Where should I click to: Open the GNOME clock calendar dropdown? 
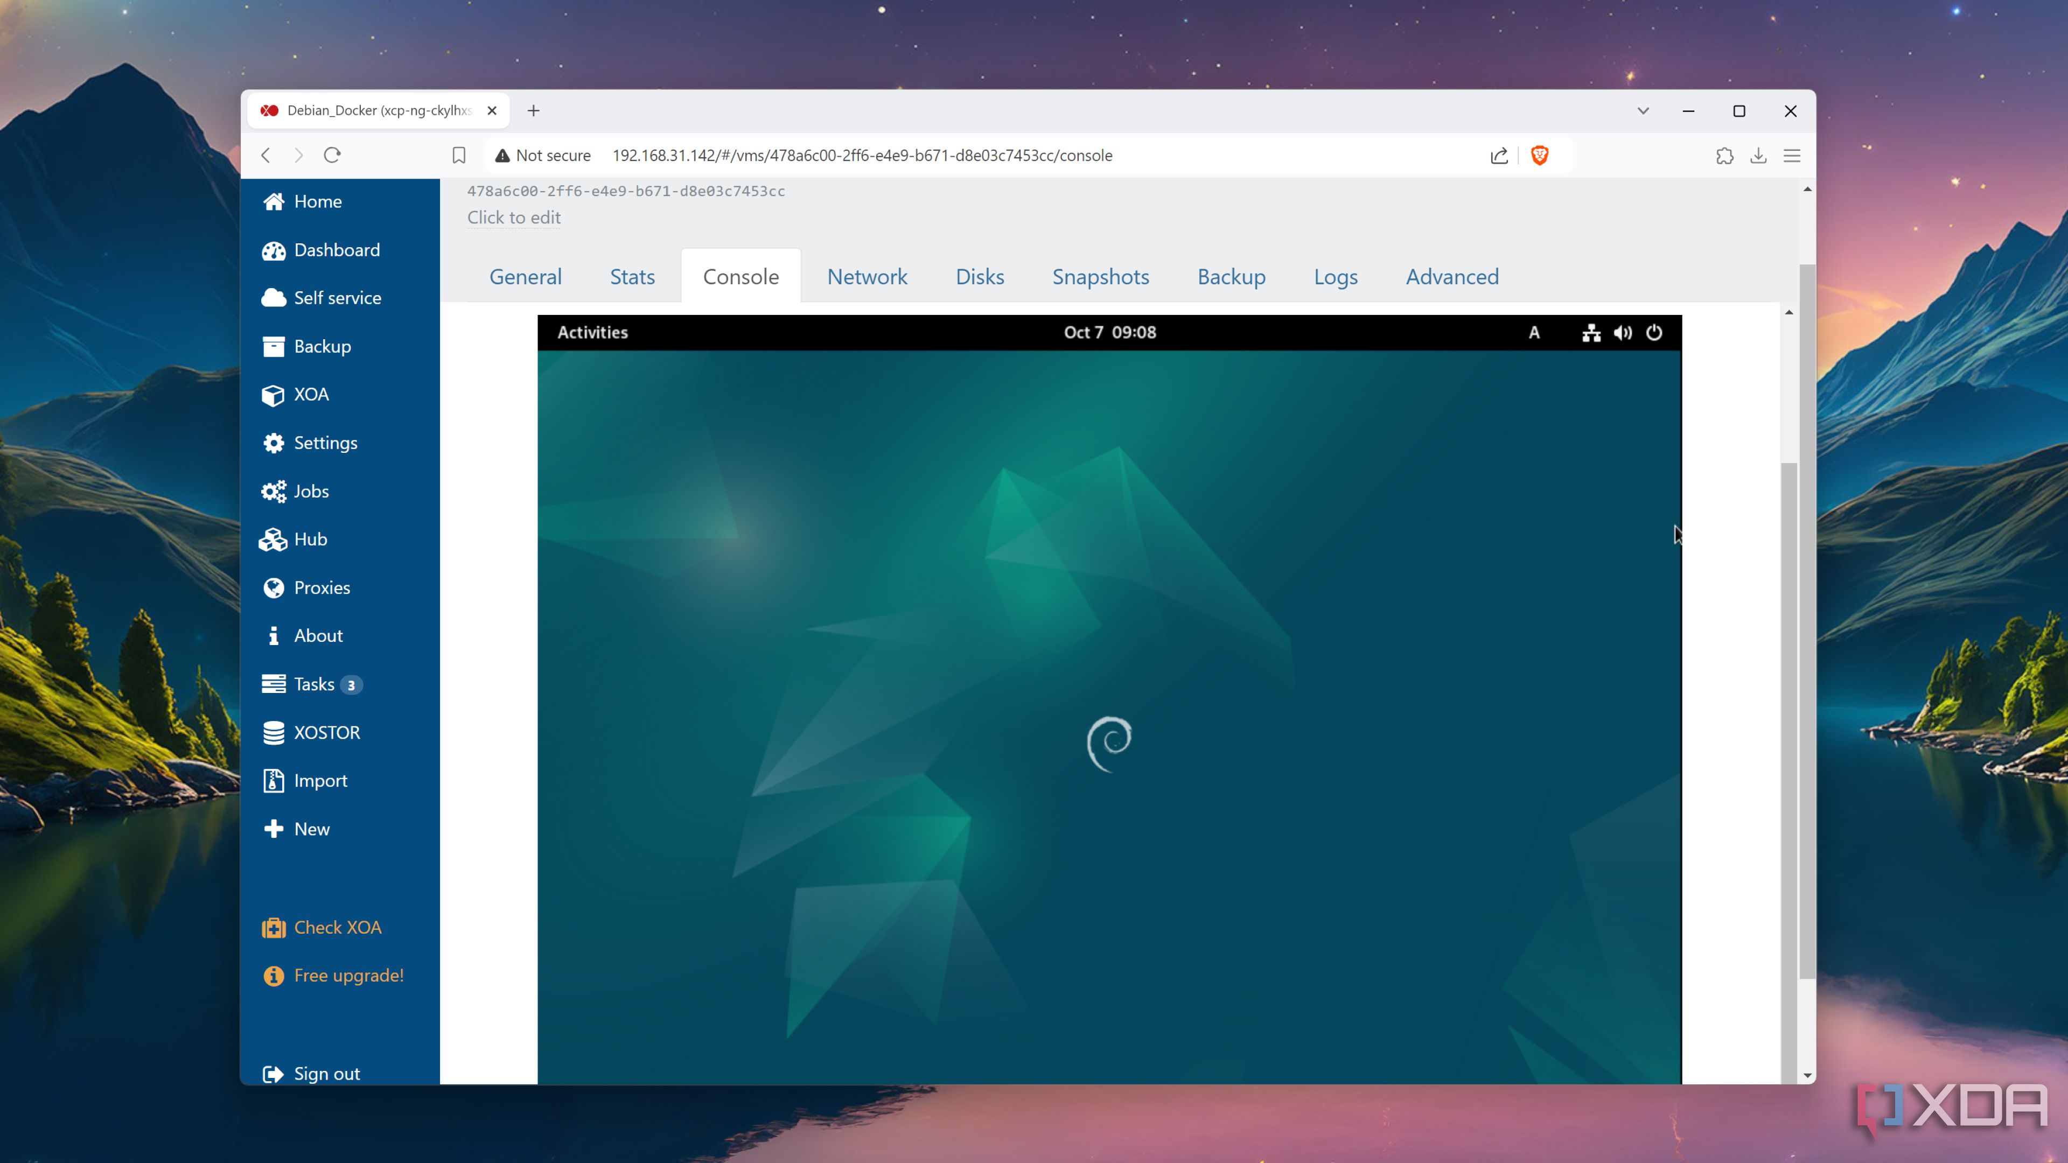[x=1109, y=332]
